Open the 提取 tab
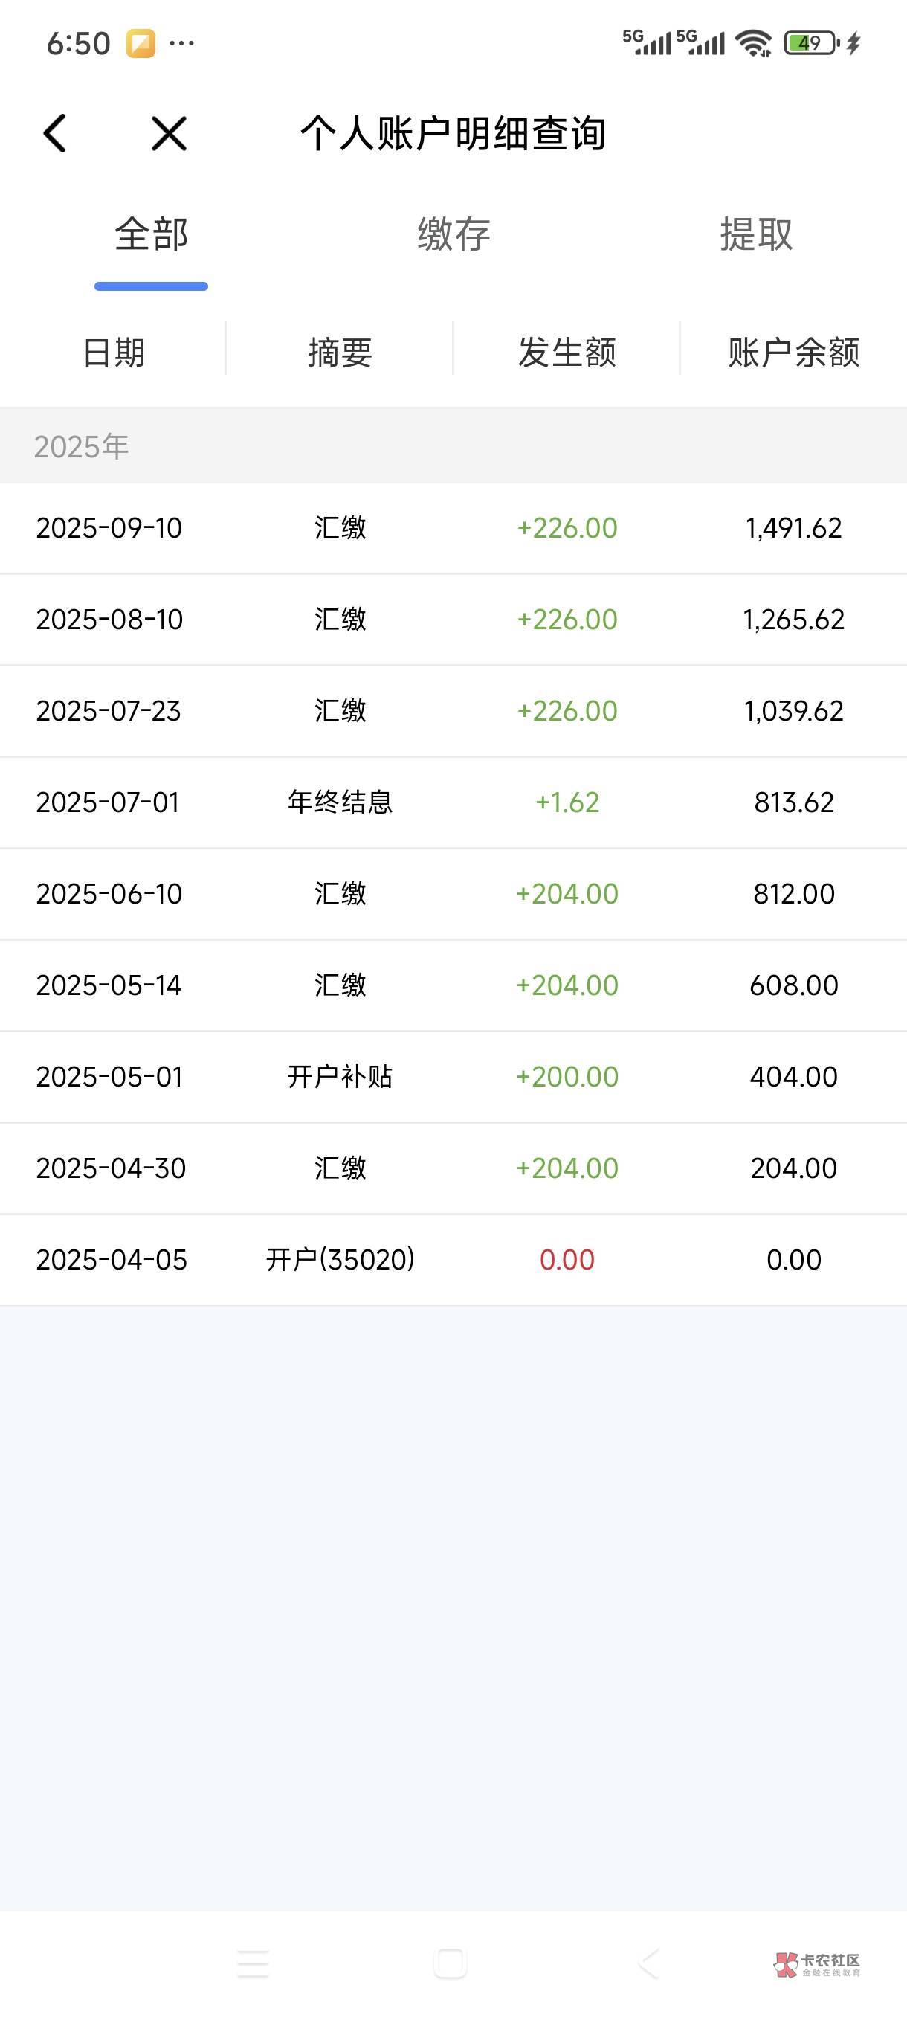 (756, 234)
